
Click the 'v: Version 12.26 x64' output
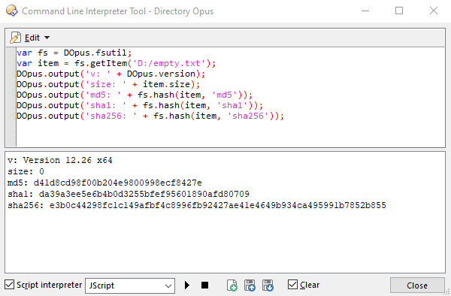pyautogui.click(x=60, y=160)
